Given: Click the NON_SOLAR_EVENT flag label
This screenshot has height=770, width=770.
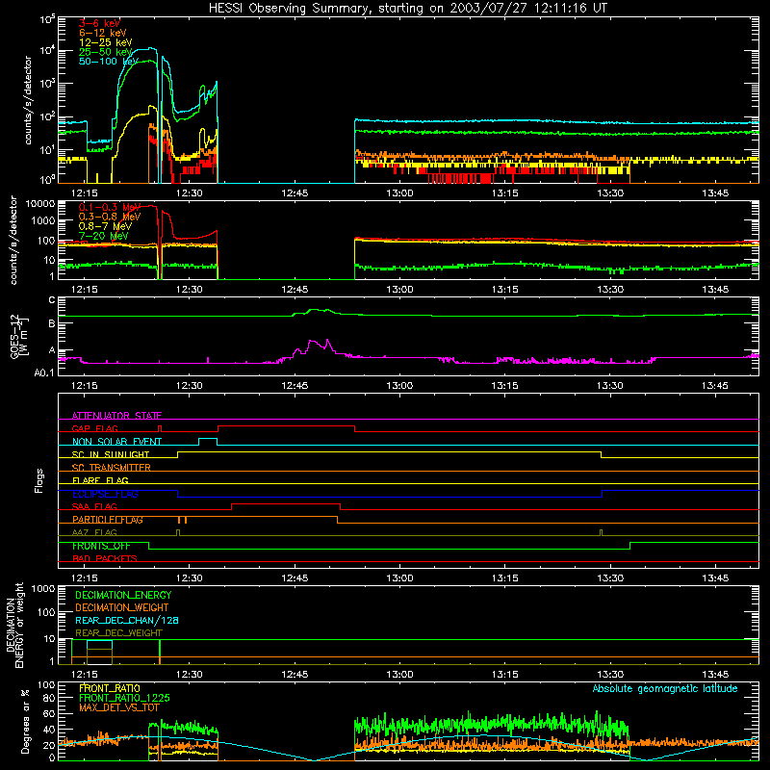Looking at the screenshot, I should pyautogui.click(x=116, y=442).
